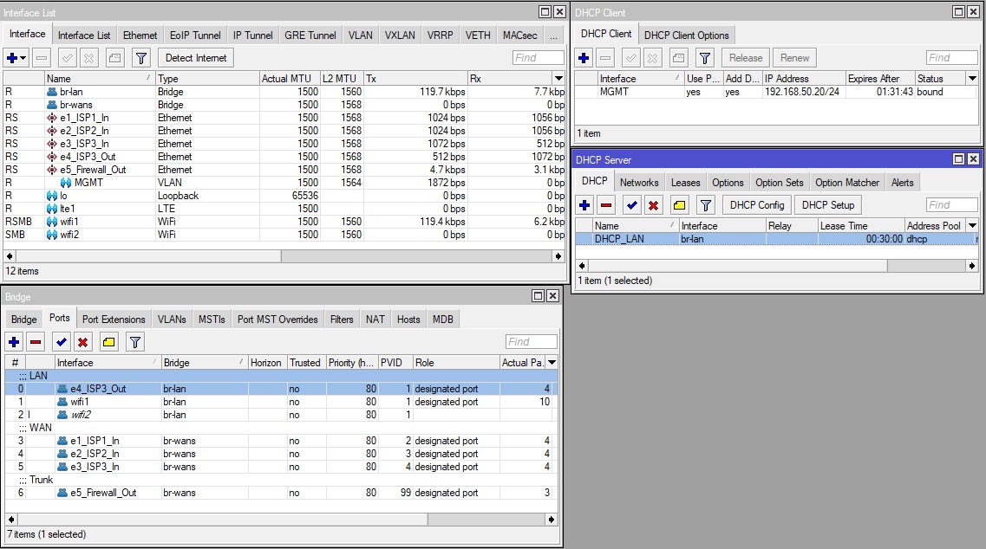
Task: Open the Hosts tab in Bridge window
Action: tap(408, 320)
